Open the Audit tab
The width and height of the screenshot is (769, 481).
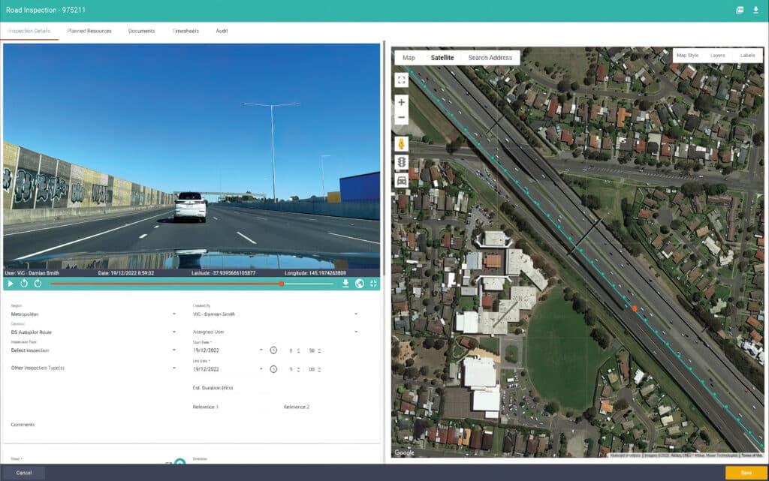(222, 31)
